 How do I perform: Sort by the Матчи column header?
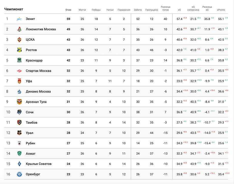click(x=82, y=10)
